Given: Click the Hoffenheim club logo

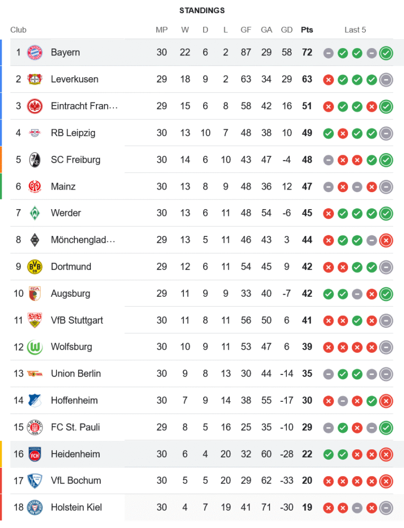Looking at the screenshot, I should [x=34, y=400].
